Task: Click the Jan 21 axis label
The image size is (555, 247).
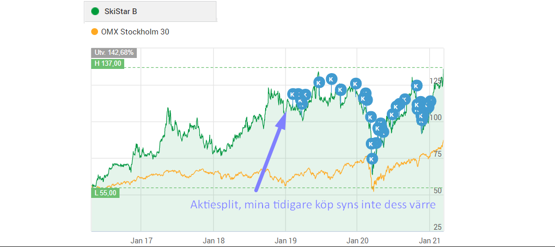Action: (x=429, y=241)
